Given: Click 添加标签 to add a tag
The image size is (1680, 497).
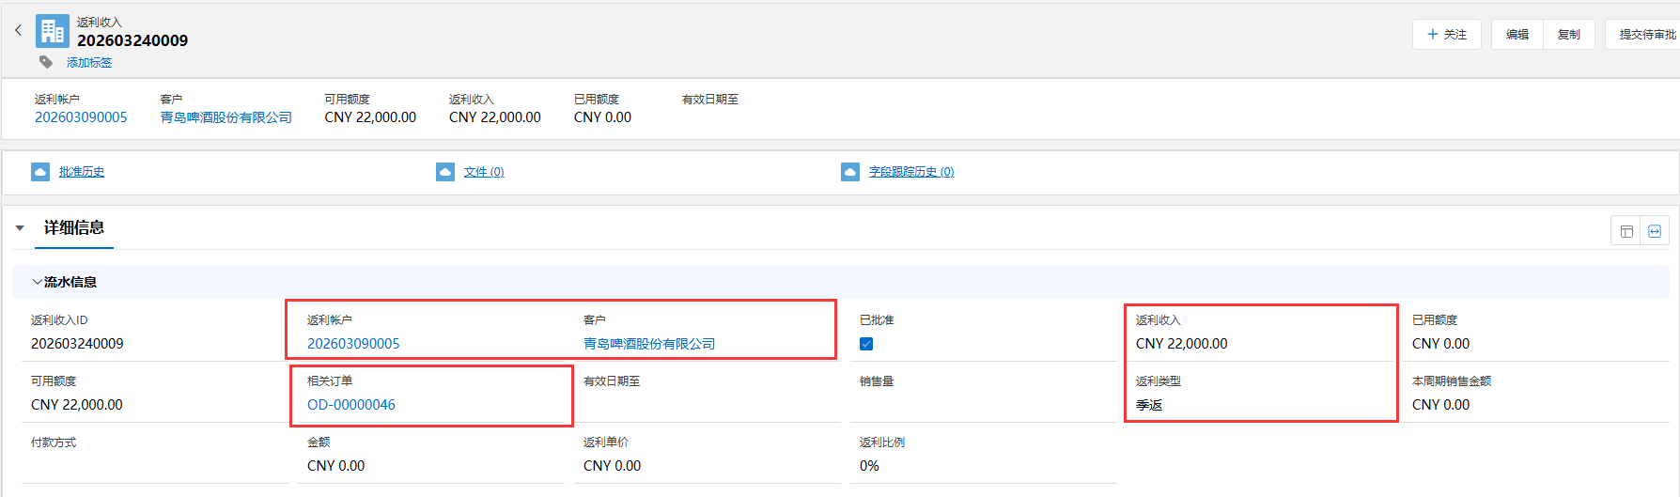Looking at the screenshot, I should [x=89, y=63].
